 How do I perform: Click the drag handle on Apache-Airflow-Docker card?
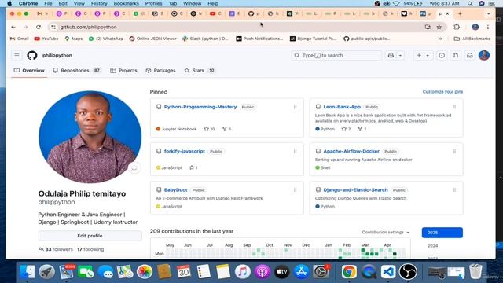(454, 151)
